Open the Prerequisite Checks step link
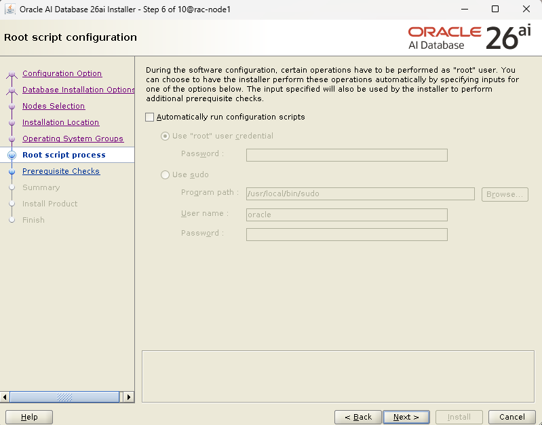This screenshot has height=425, width=542. [61, 171]
